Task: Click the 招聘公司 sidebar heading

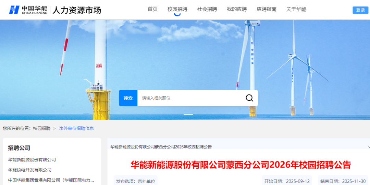Action: (19, 148)
